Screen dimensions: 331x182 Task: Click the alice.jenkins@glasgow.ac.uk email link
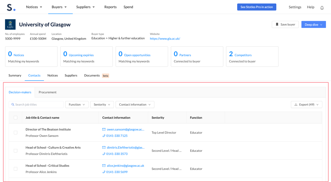click(125, 166)
